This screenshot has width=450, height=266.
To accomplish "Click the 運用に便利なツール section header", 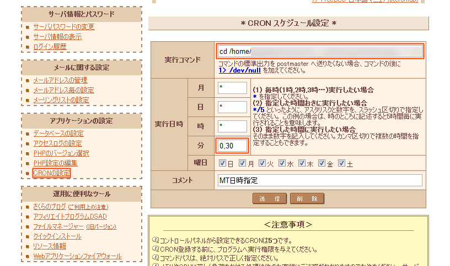I will pyautogui.click(x=82, y=194).
